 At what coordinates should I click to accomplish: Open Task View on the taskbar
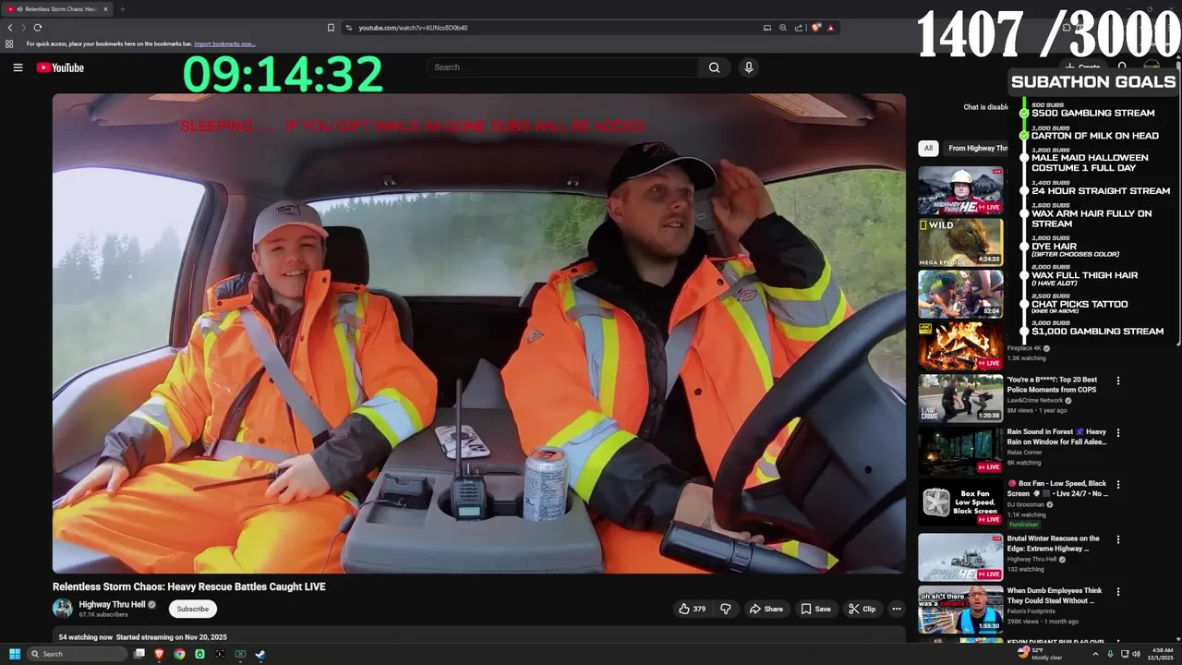[139, 654]
